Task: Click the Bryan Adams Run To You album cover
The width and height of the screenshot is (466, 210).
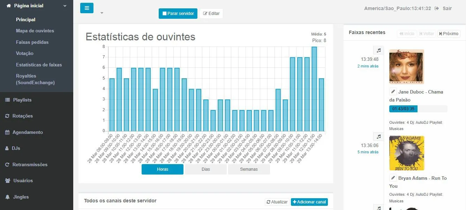Action: point(406,153)
